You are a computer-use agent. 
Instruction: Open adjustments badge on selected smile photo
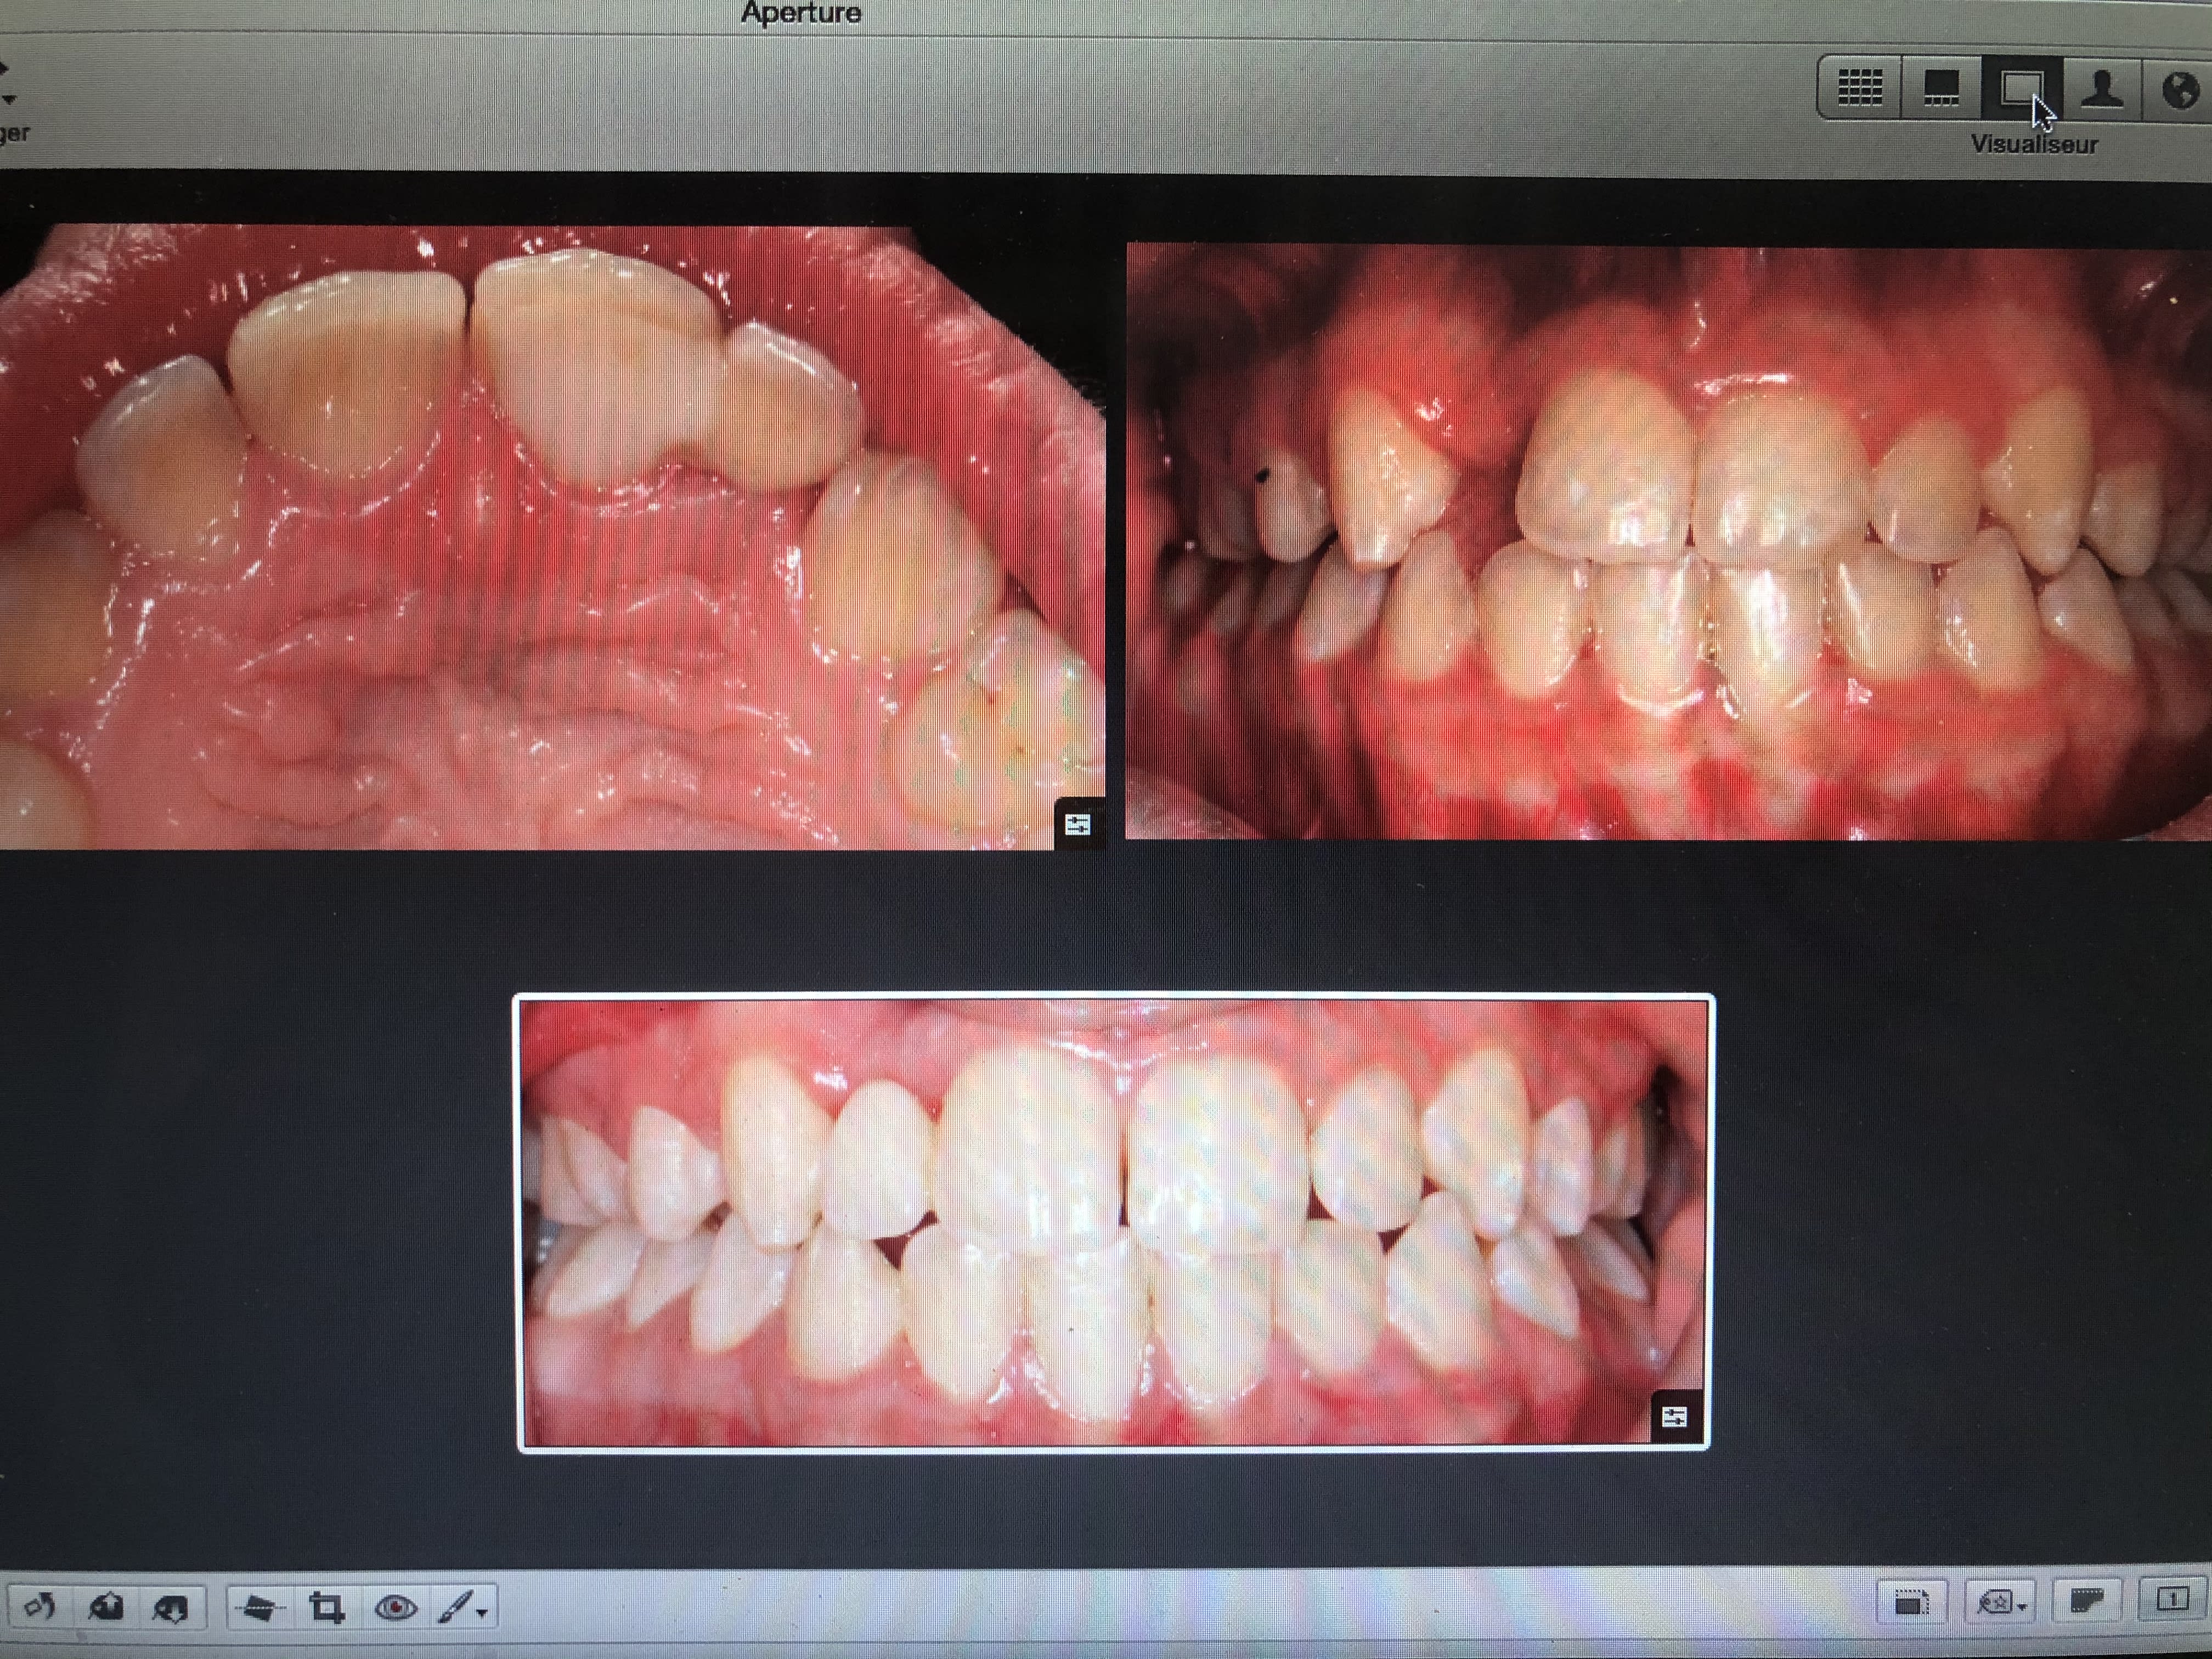tap(1675, 1416)
